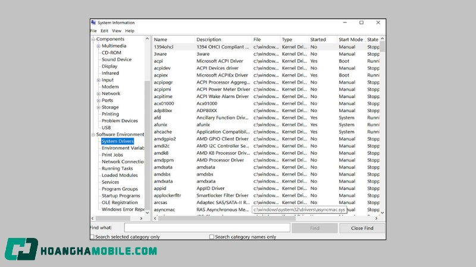
Task: Select the USB category
Action: click(107, 128)
